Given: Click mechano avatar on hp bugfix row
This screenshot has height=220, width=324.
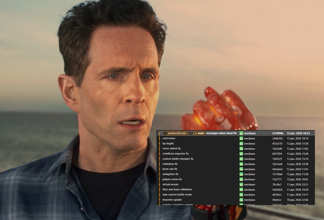Looking at the screenshot, I should [241, 144].
